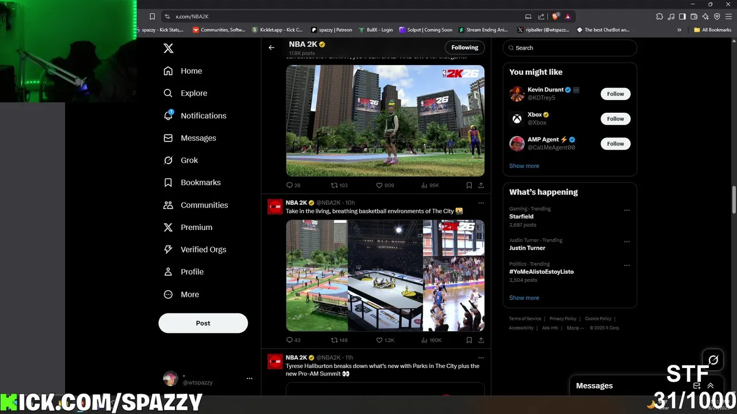Open more options on Tyrese Haliburton post

(x=481, y=358)
